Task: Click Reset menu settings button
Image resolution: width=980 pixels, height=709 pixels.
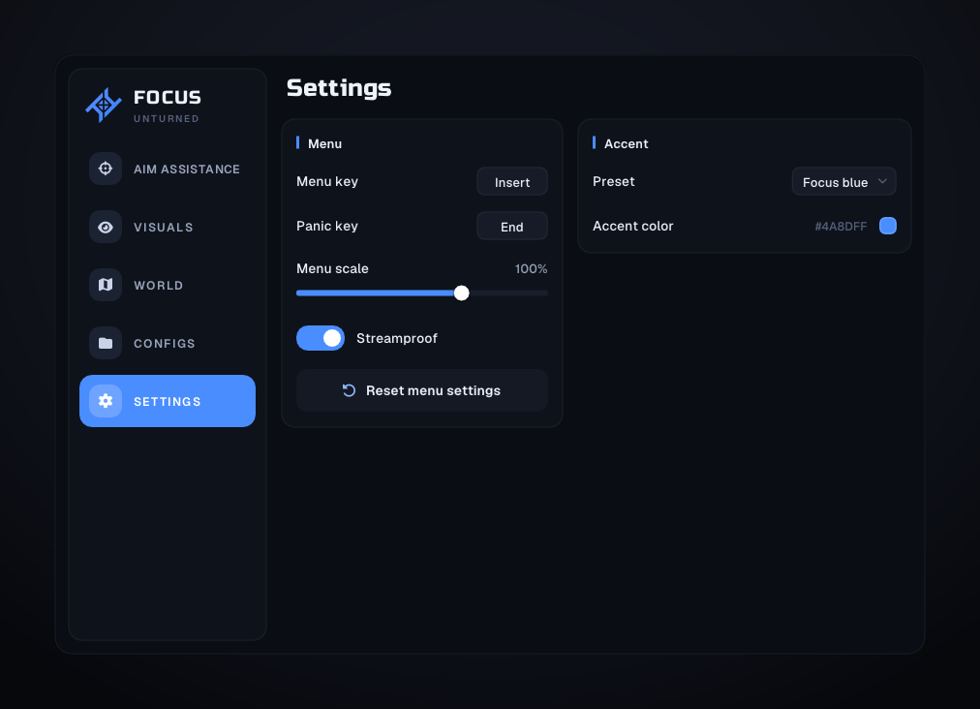Action: (422, 390)
